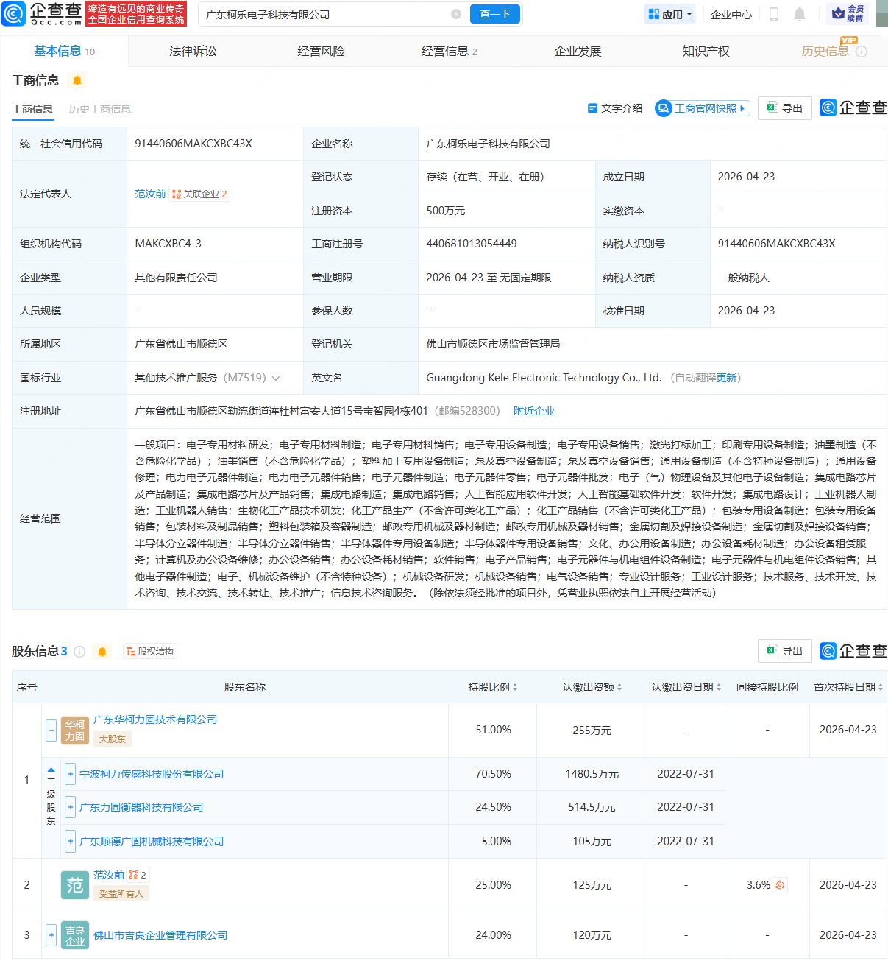The image size is (888, 961).
Task: Collapse 广东华柯力固技术有限公司 shareholder row
Action: coord(51,731)
